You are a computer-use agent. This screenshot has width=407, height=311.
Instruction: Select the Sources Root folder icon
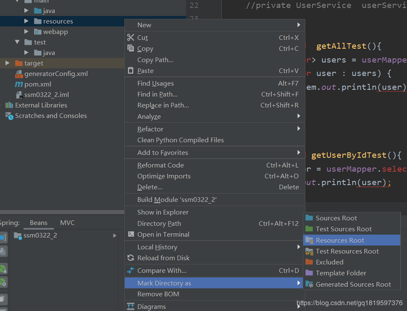(309, 218)
